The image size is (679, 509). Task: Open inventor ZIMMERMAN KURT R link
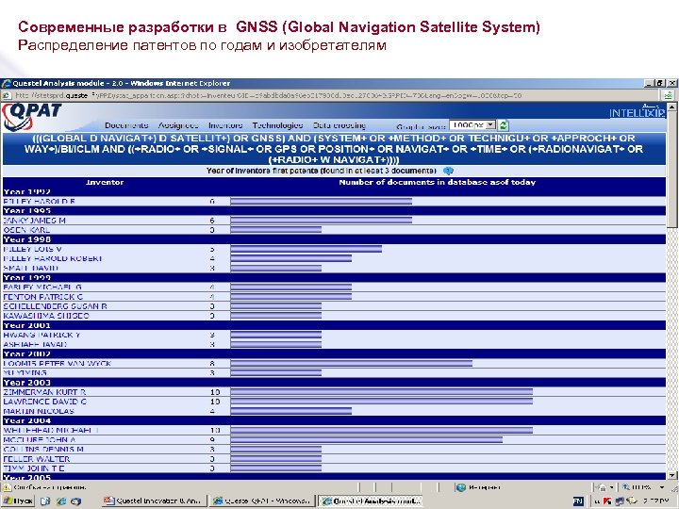pos(44,392)
